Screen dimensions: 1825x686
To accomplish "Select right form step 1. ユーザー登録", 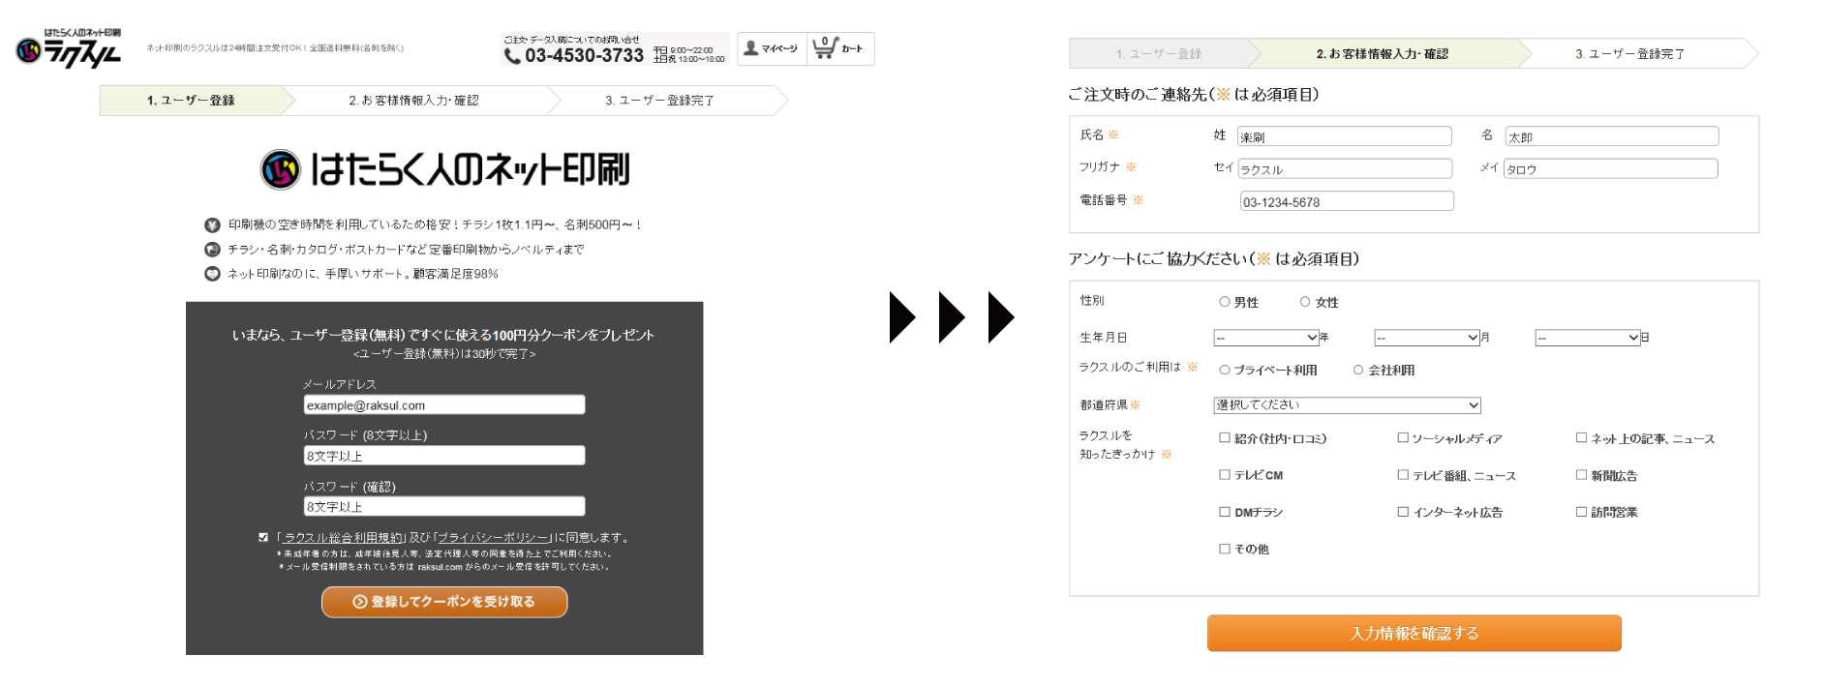I will click(1159, 54).
